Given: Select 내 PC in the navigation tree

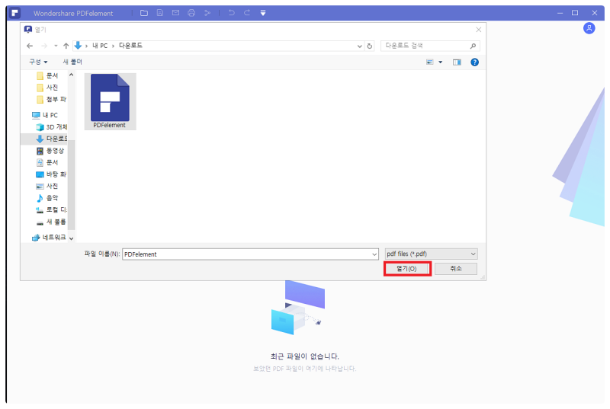Looking at the screenshot, I should [45, 115].
